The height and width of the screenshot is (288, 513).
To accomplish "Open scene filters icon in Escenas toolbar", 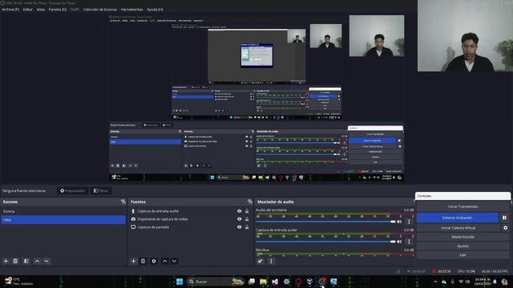I will coord(26,262).
